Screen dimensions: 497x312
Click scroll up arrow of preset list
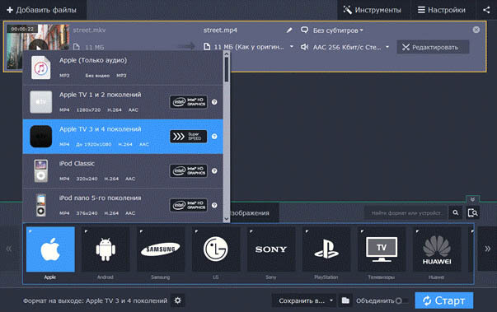coord(227,54)
